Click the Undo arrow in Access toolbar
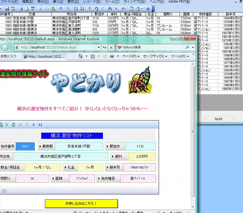The width and height of the screenshot is (243, 213). click(x=61, y=8)
